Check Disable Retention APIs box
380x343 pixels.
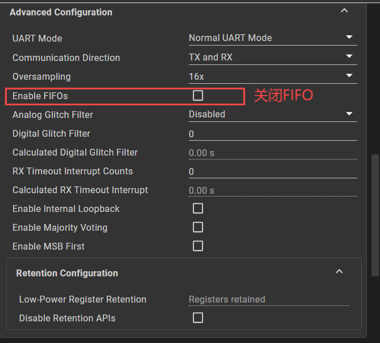[x=198, y=318]
